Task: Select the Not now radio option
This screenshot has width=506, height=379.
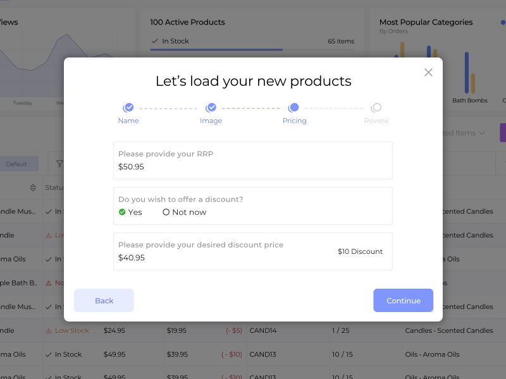Action: 166,212
